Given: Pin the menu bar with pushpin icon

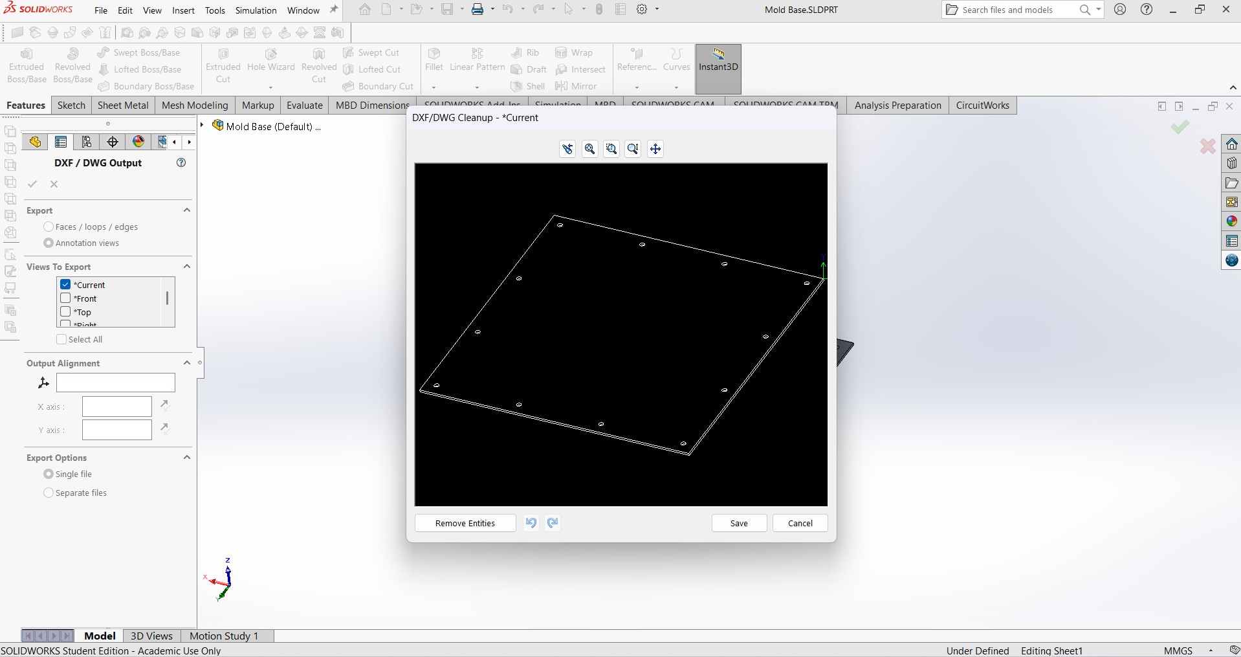Looking at the screenshot, I should click(x=334, y=10).
